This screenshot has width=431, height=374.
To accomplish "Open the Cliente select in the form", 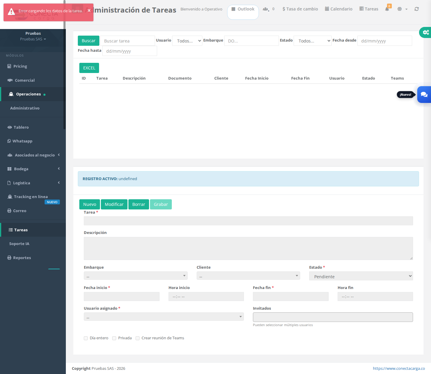I will [x=248, y=276].
